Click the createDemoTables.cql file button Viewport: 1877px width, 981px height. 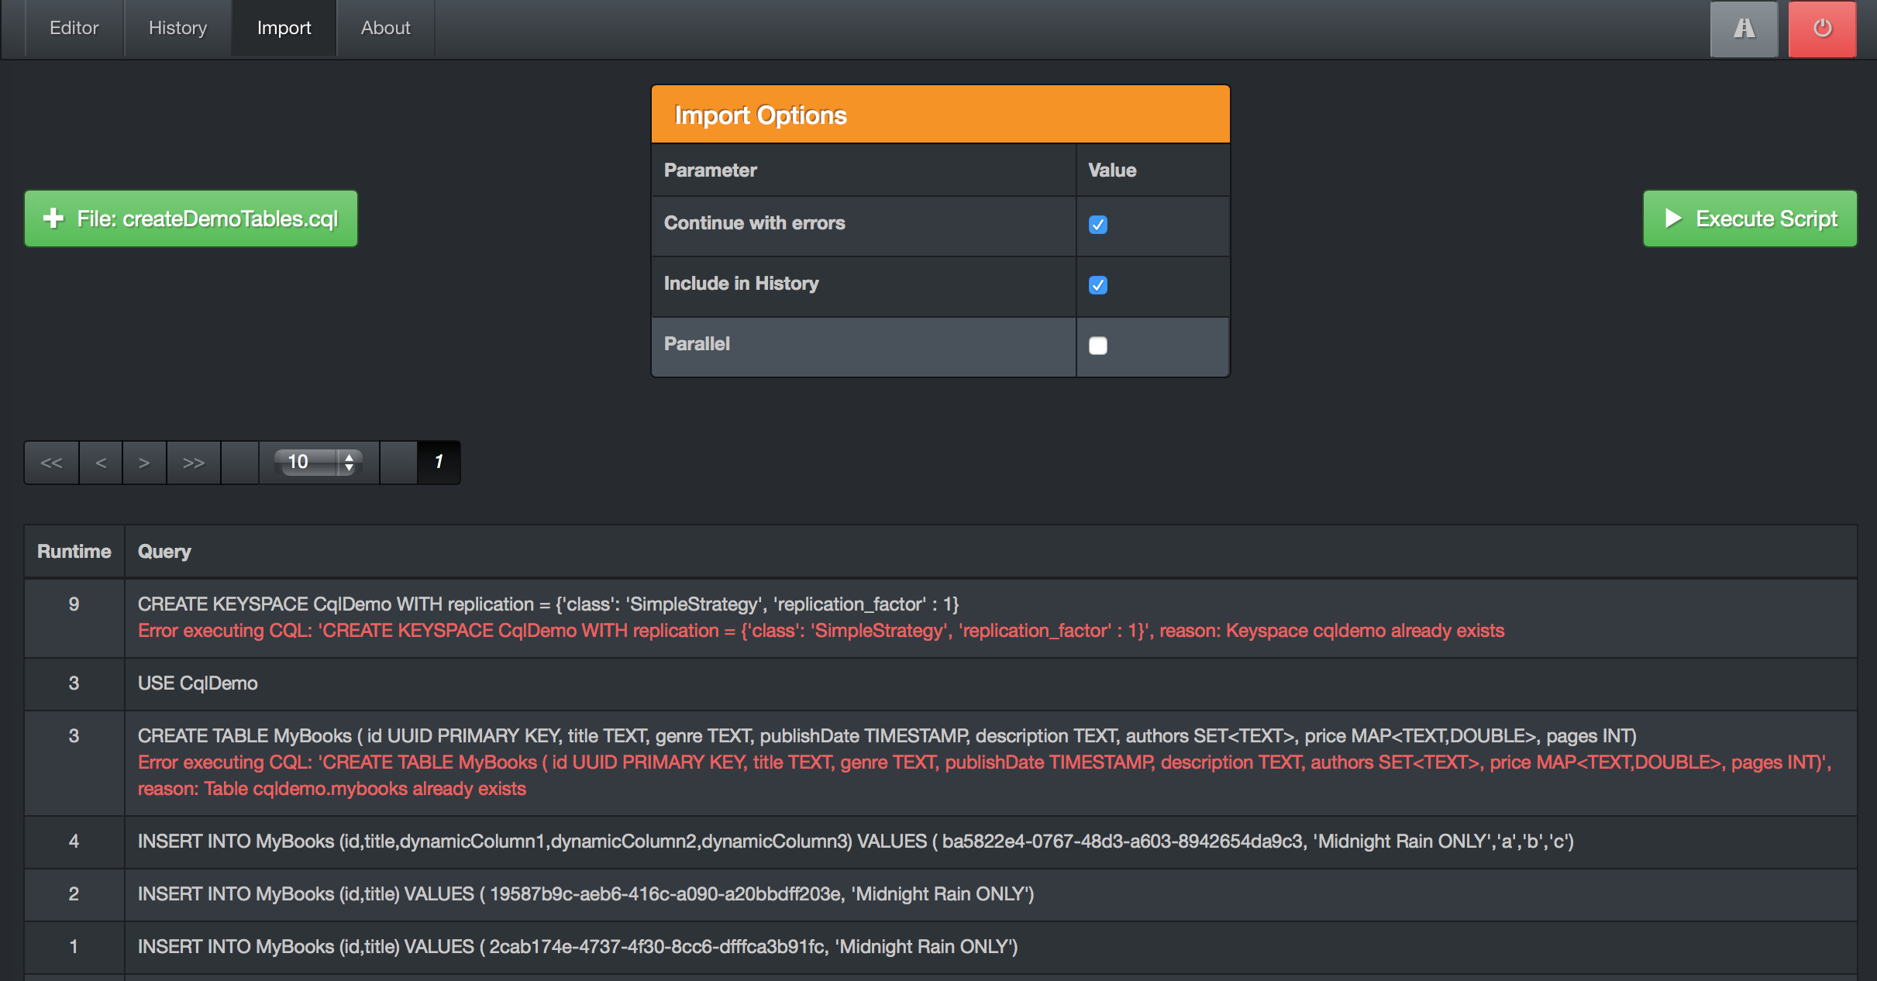(x=191, y=217)
